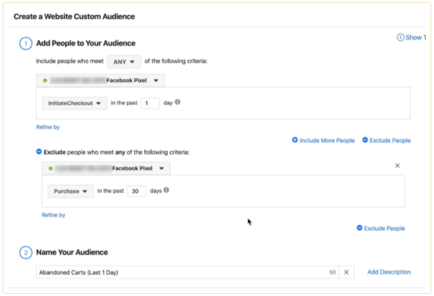Click the bottom Exclude People link
434x296 pixels.
click(380, 228)
